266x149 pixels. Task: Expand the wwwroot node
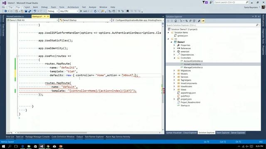174,51
